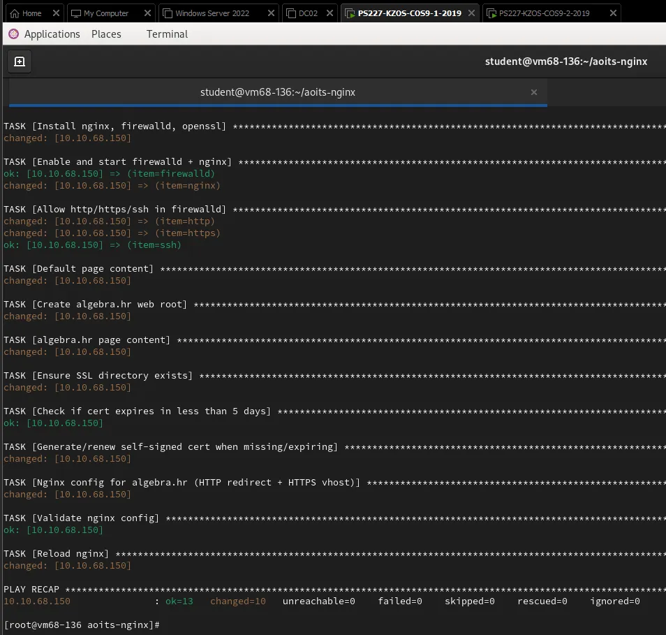Image resolution: width=666 pixels, height=635 pixels.
Task: Select the student@vm68-136 terminal tab
Action: tap(278, 92)
